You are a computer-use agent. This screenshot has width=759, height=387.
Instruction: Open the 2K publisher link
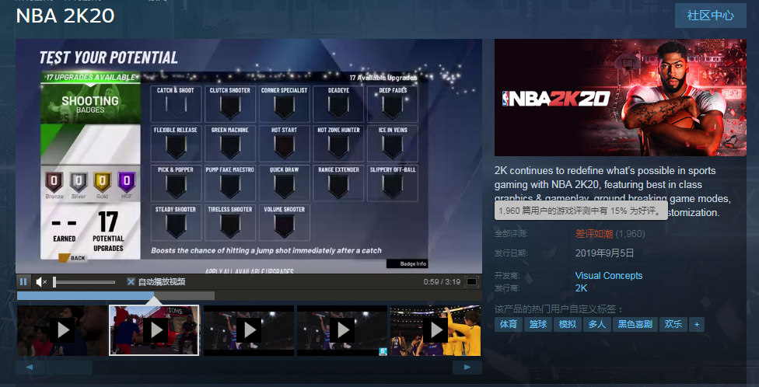pos(581,288)
